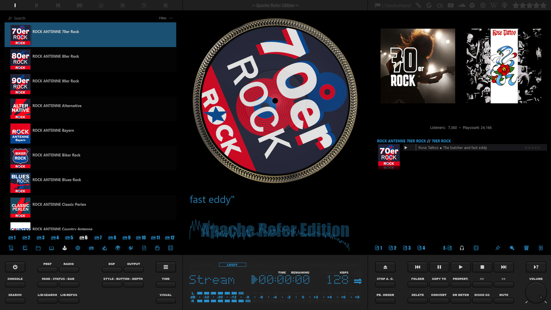Screen dimensions: 551x310
Task: Click the DR METER button
Action: click(x=461, y=300)
